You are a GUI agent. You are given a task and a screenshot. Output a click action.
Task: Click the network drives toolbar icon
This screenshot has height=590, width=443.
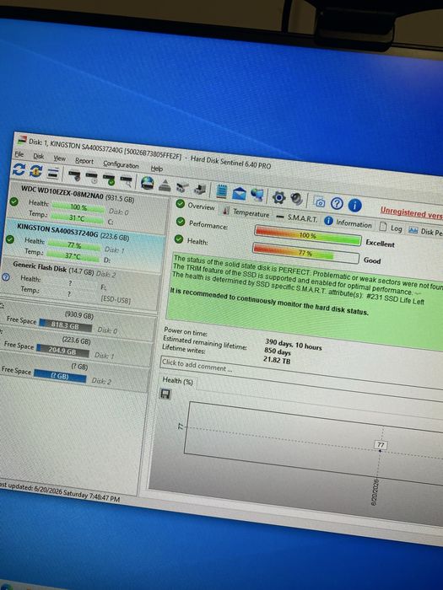(182, 187)
